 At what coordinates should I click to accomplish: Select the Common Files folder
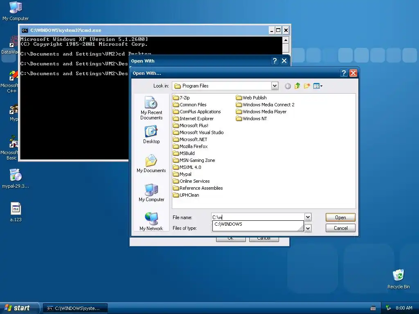[190, 105]
